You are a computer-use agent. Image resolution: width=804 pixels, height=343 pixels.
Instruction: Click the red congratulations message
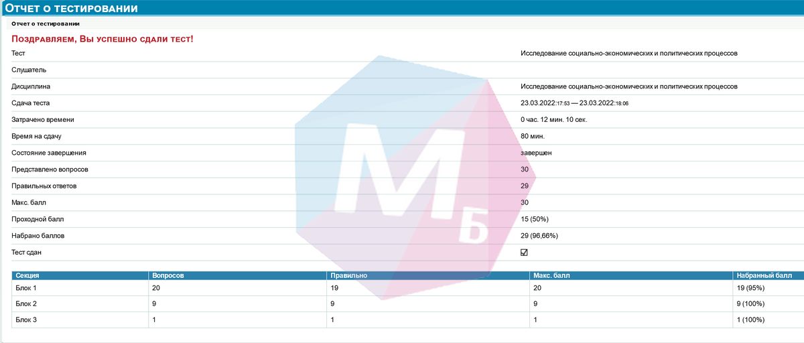point(103,40)
